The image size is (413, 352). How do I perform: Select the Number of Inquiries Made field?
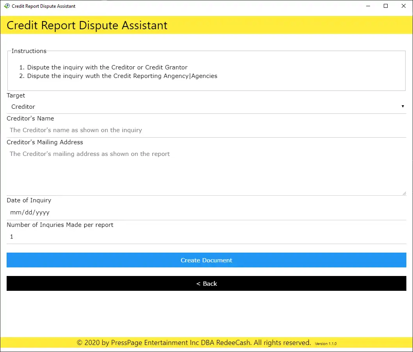point(206,237)
